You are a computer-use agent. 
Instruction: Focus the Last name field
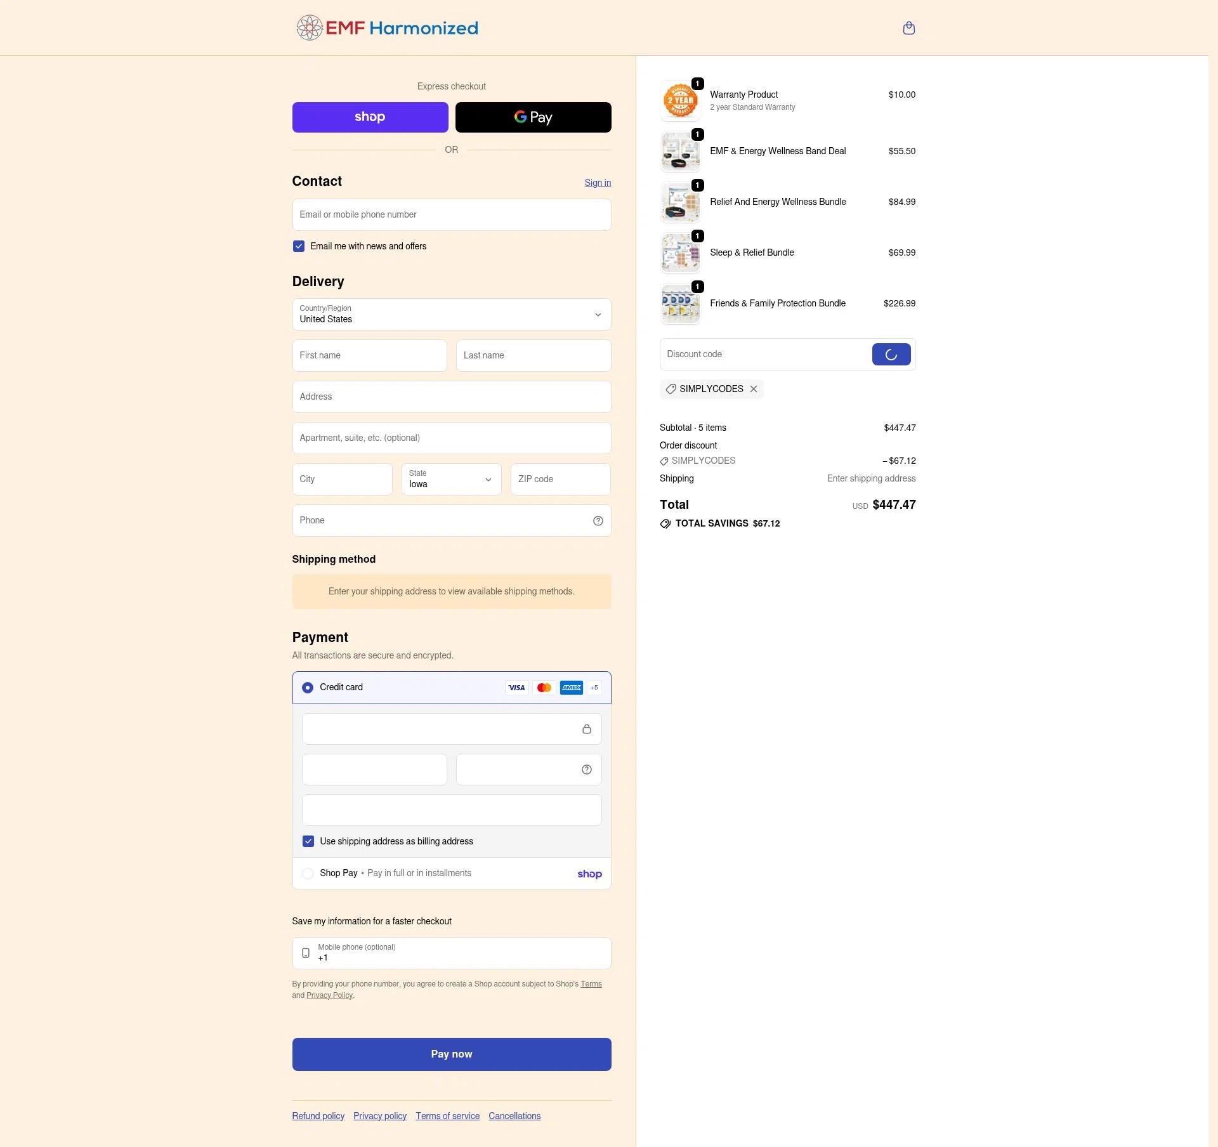pos(534,356)
